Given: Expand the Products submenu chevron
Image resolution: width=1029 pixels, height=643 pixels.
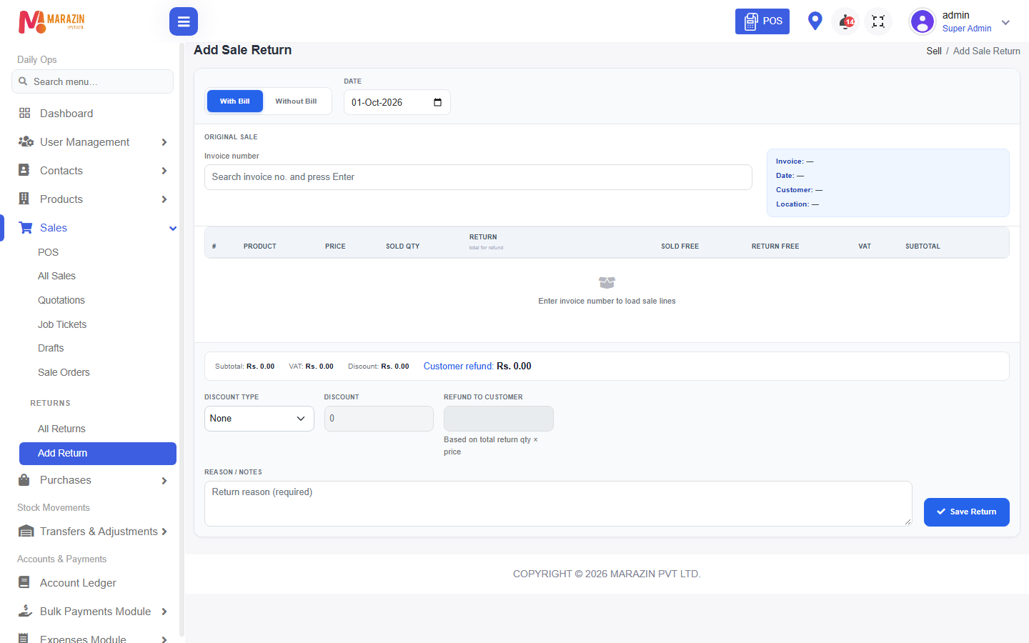Looking at the screenshot, I should click(164, 199).
